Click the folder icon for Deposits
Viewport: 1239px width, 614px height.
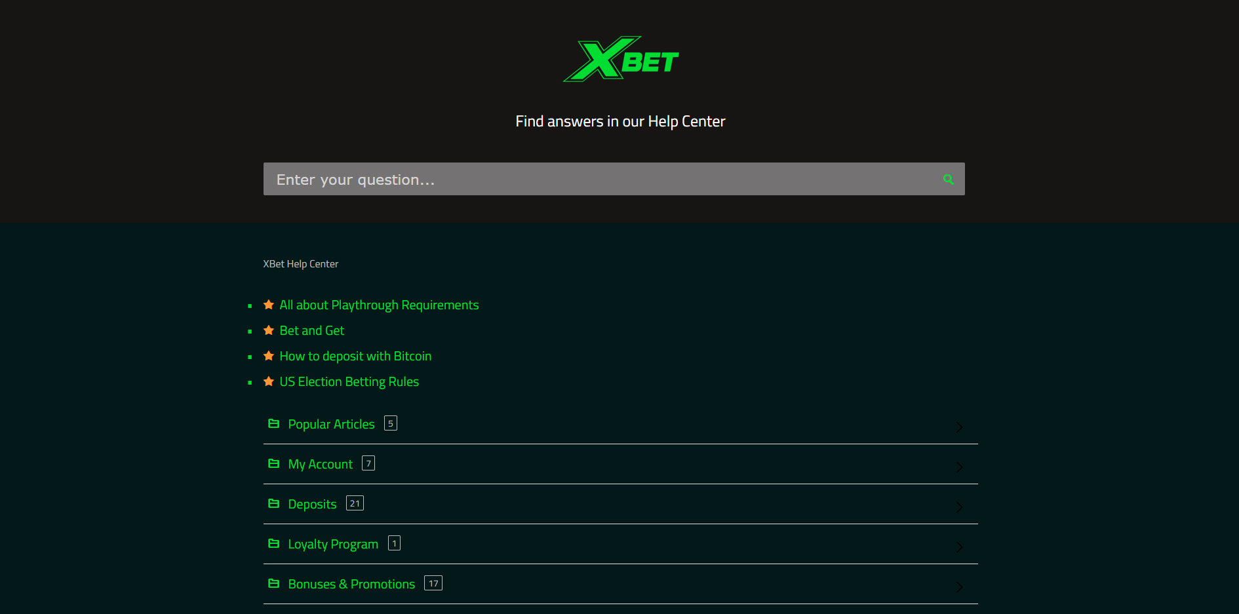pyautogui.click(x=274, y=504)
